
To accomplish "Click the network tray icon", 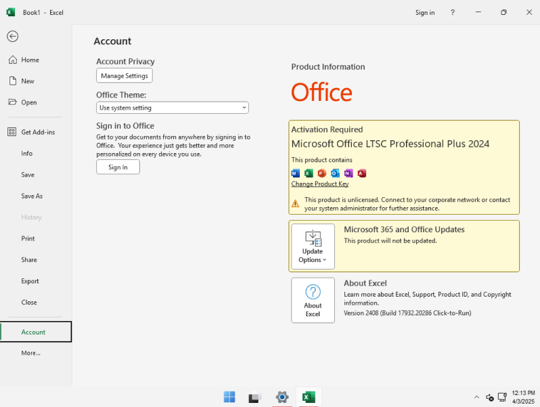I will click(503, 397).
